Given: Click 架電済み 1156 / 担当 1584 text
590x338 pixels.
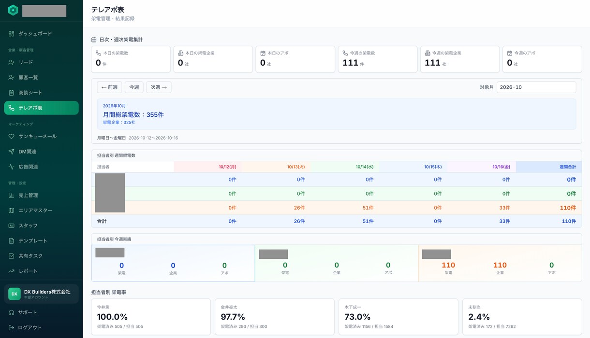Looking at the screenshot, I should click(x=369, y=327).
